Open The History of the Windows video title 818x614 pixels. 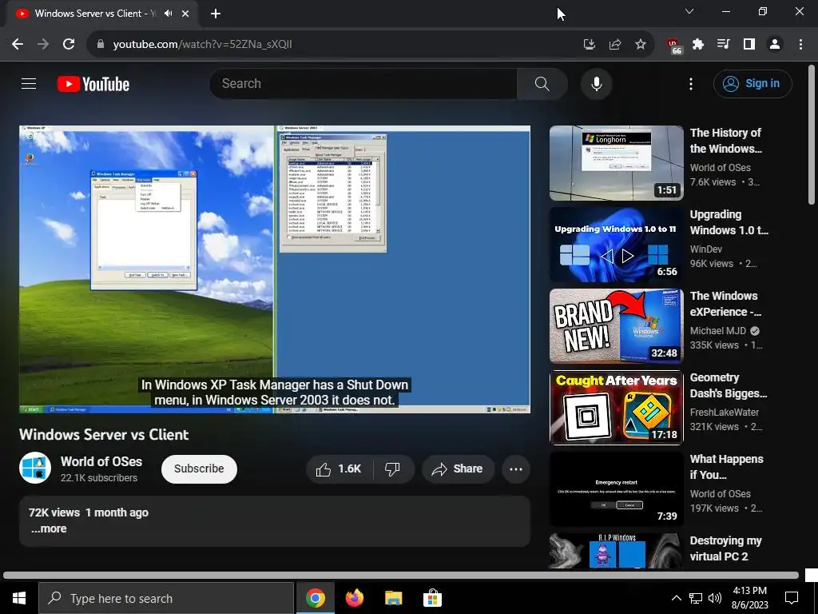725,141
